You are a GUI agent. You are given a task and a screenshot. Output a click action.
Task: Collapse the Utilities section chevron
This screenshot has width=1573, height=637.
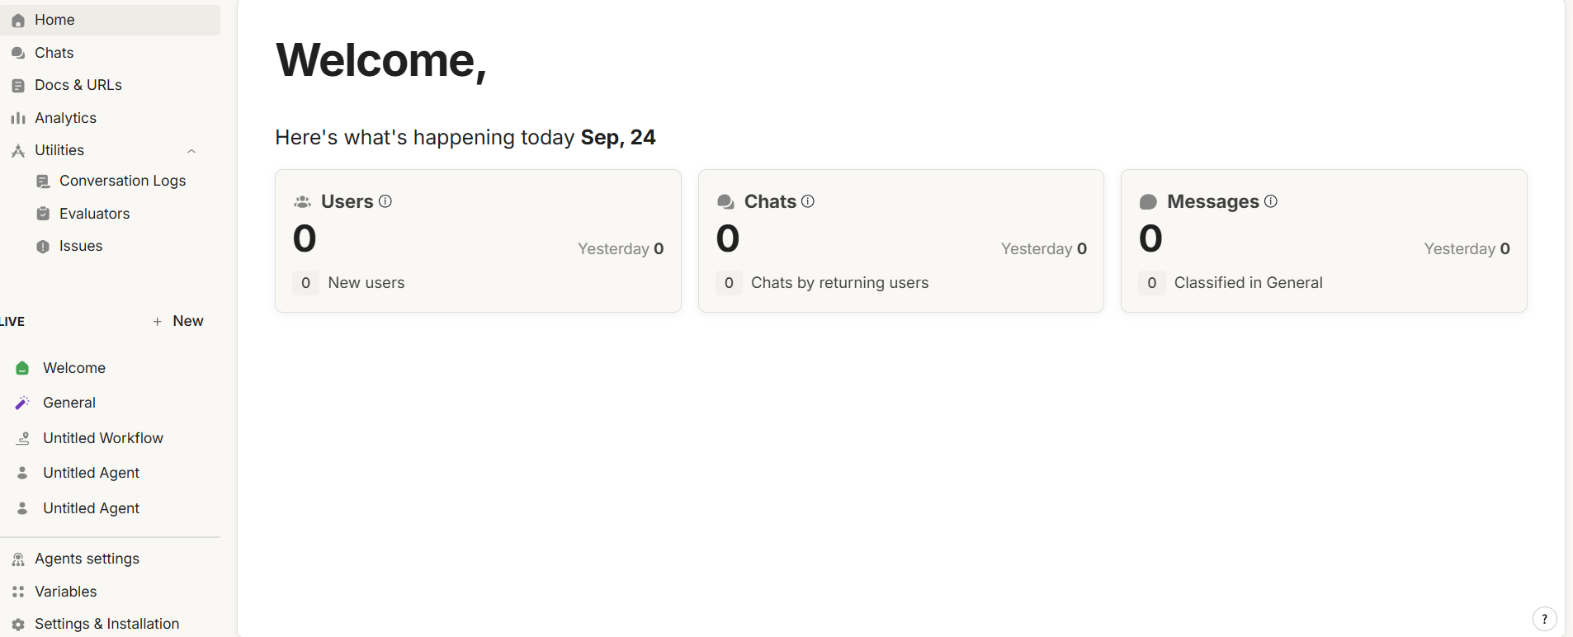[x=191, y=151]
